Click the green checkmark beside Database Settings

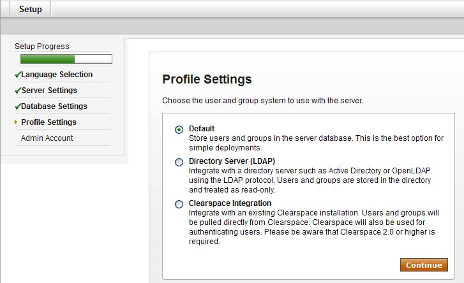coord(18,106)
